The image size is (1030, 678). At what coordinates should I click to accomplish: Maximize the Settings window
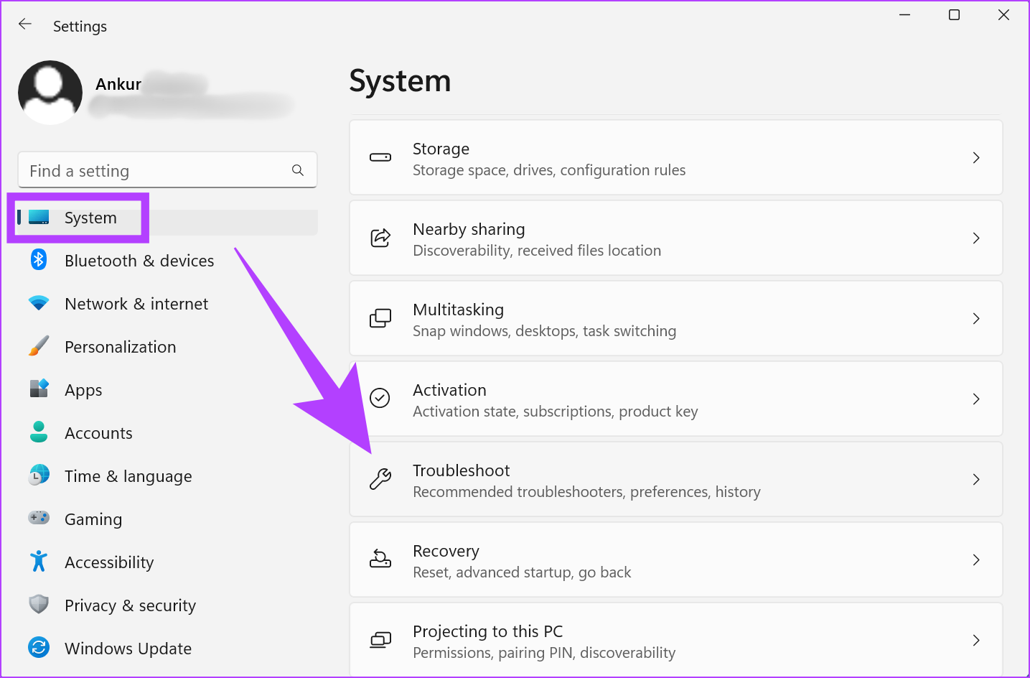pyautogui.click(x=954, y=15)
